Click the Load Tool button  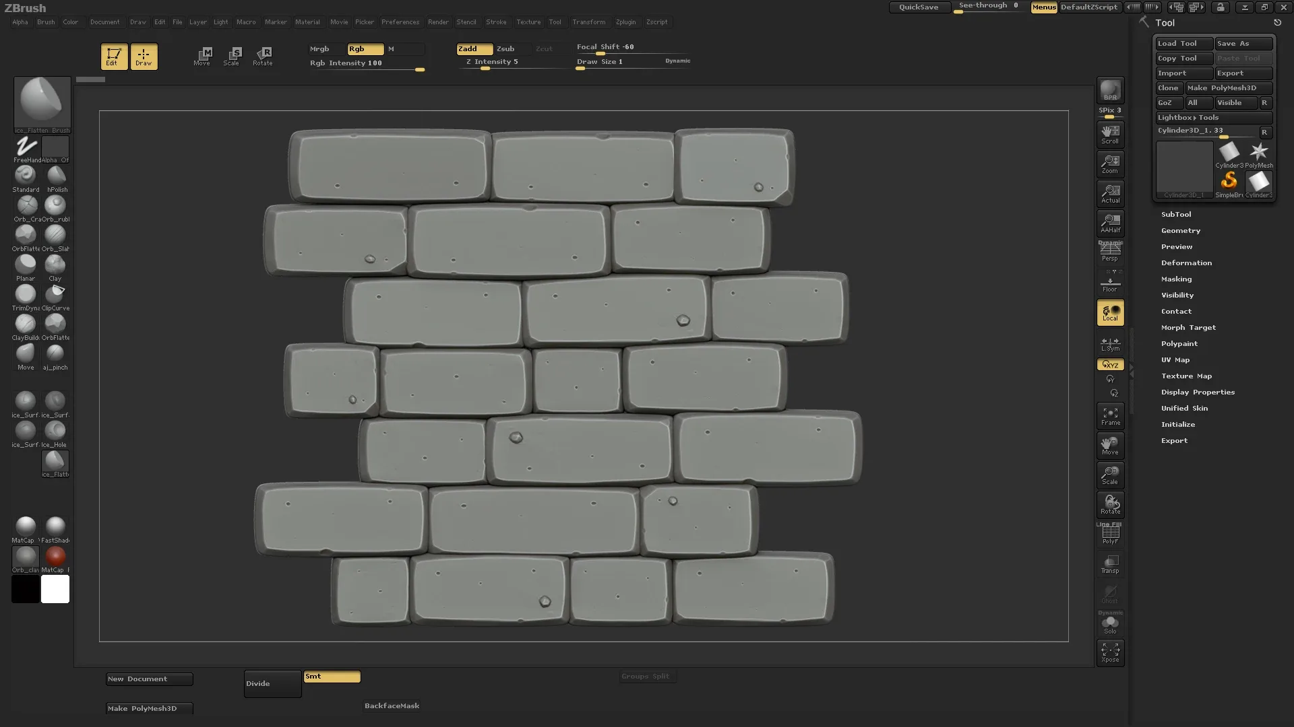[x=1183, y=43]
